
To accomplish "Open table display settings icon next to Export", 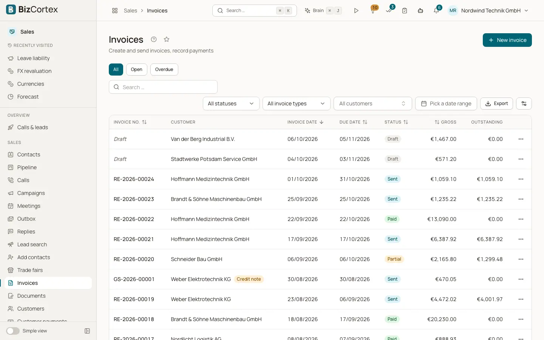I will pos(524,104).
